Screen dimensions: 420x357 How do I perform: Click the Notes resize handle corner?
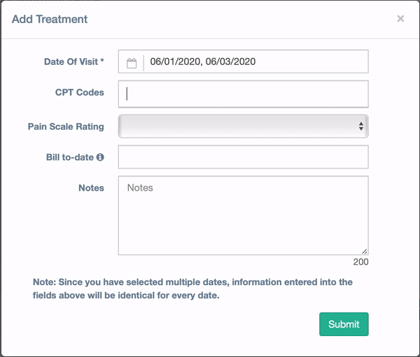365,251
